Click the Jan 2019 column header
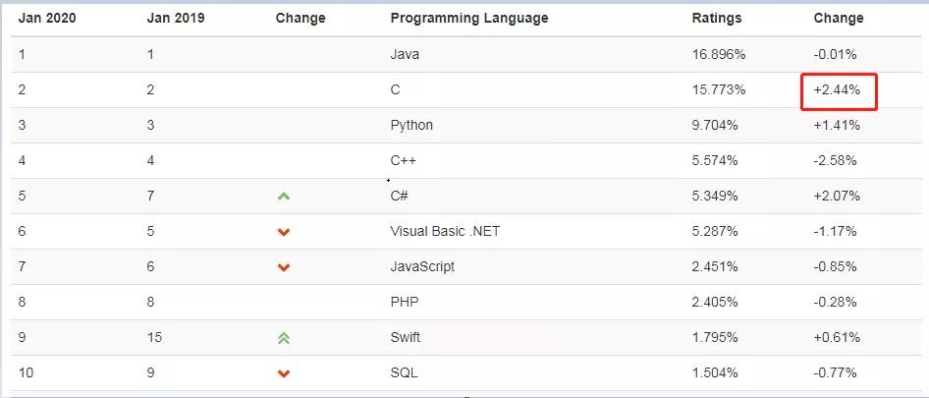This screenshot has height=398, width=929. [176, 19]
